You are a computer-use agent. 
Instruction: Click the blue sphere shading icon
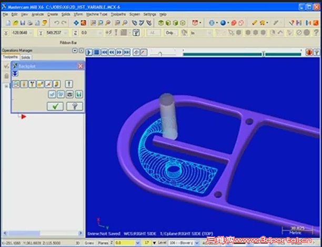point(223,23)
